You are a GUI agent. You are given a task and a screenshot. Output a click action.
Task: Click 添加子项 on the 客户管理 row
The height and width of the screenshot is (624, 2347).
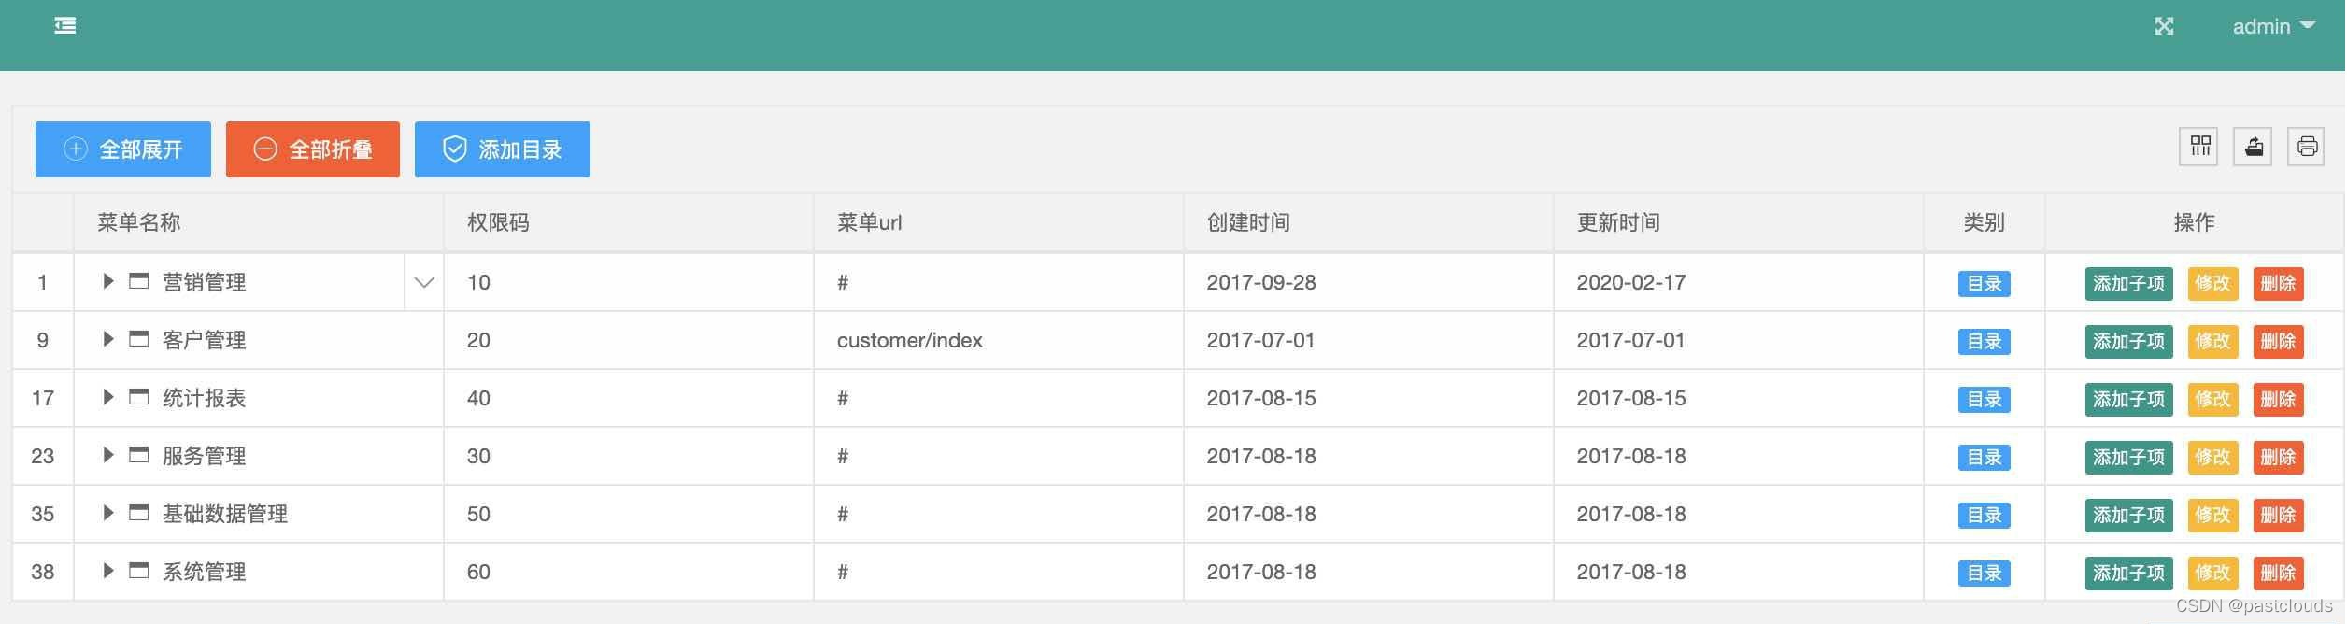point(2127,341)
